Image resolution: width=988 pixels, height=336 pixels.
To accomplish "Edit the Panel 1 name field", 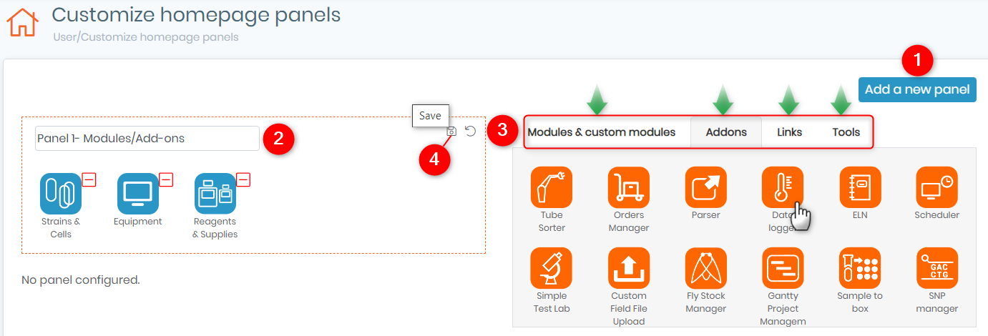I will point(147,139).
